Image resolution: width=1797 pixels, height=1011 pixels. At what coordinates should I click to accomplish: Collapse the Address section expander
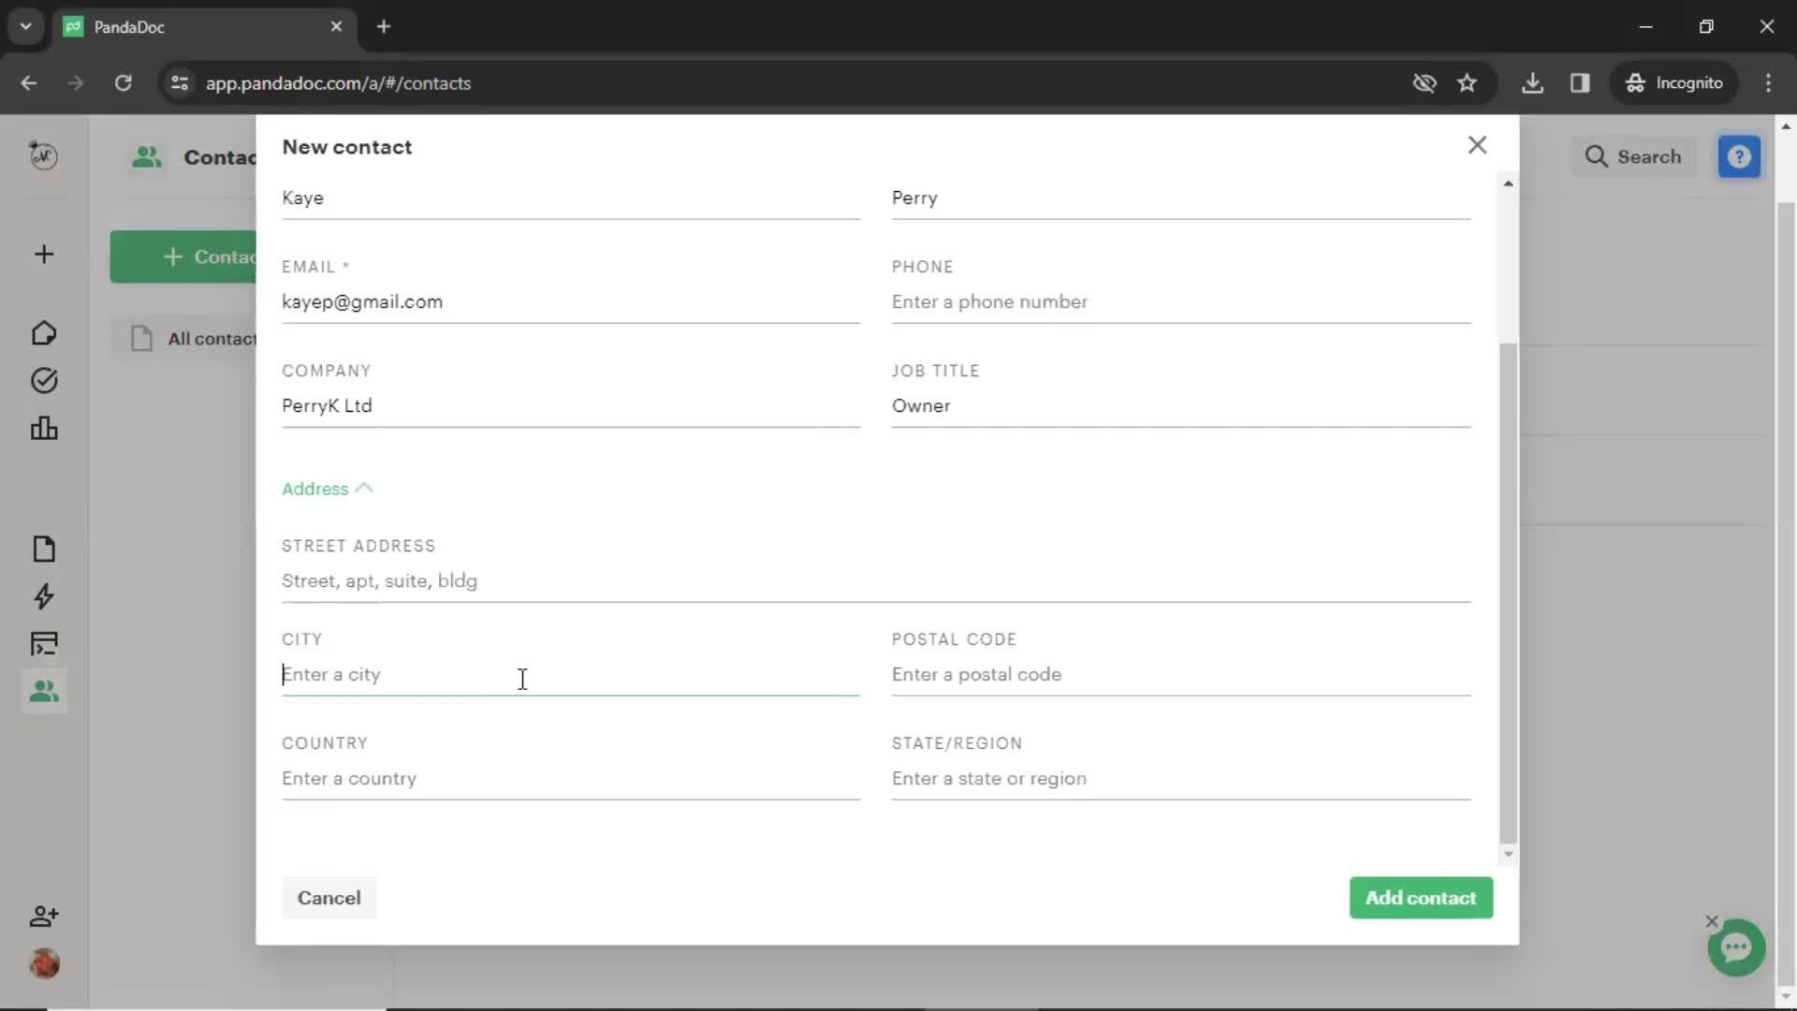click(x=327, y=489)
